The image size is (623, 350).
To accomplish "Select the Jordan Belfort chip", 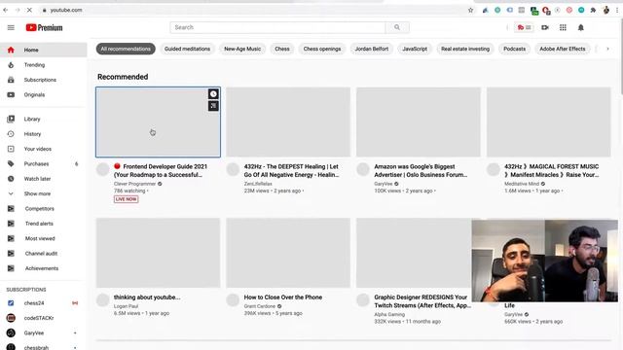I will 372,49.
